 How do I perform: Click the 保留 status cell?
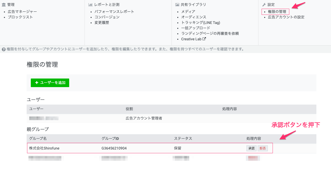point(178,148)
